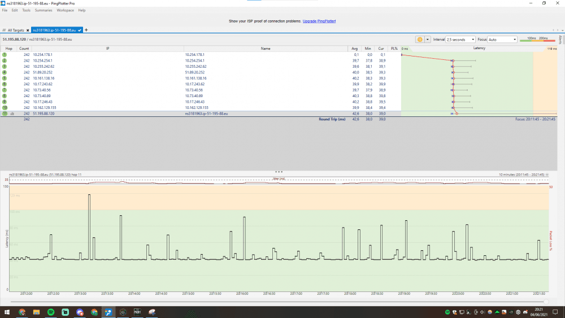Select the hop 4 green circle
565x318 pixels.
click(x=5, y=72)
